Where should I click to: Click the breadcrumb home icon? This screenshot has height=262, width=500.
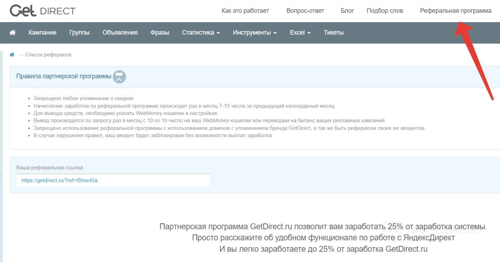pos(12,55)
